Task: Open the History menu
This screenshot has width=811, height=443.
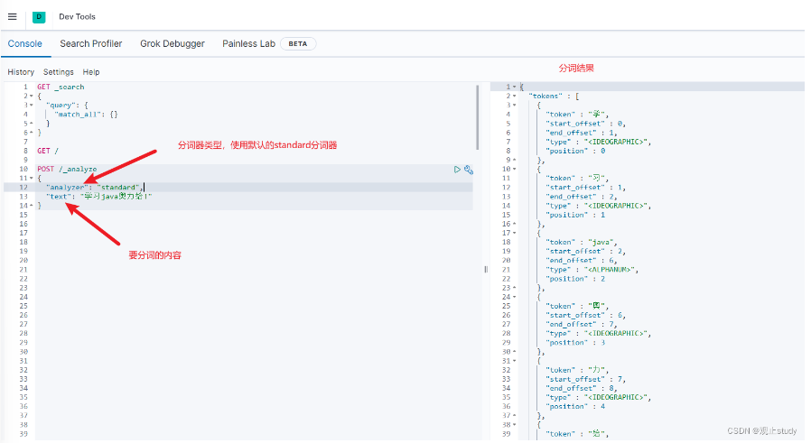Action: click(21, 72)
